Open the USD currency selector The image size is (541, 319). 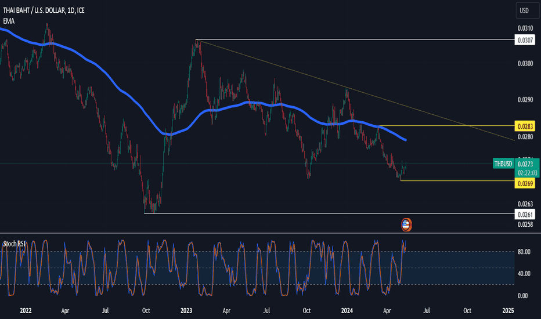pyautogui.click(x=527, y=10)
